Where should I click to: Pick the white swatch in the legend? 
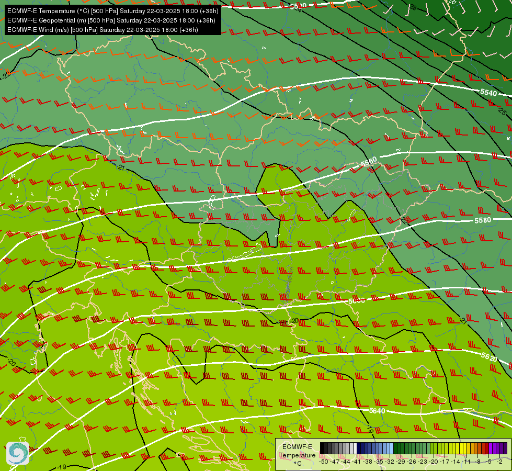[x=355, y=448]
